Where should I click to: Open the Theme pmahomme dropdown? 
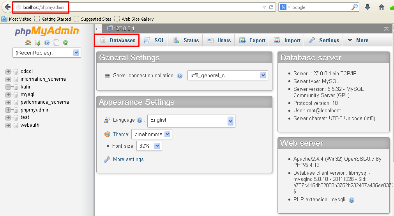(152, 134)
